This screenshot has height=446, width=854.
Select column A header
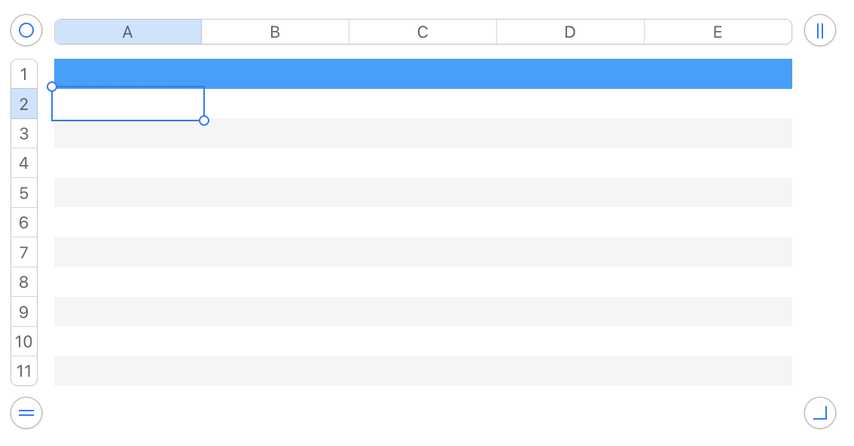click(128, 32)
